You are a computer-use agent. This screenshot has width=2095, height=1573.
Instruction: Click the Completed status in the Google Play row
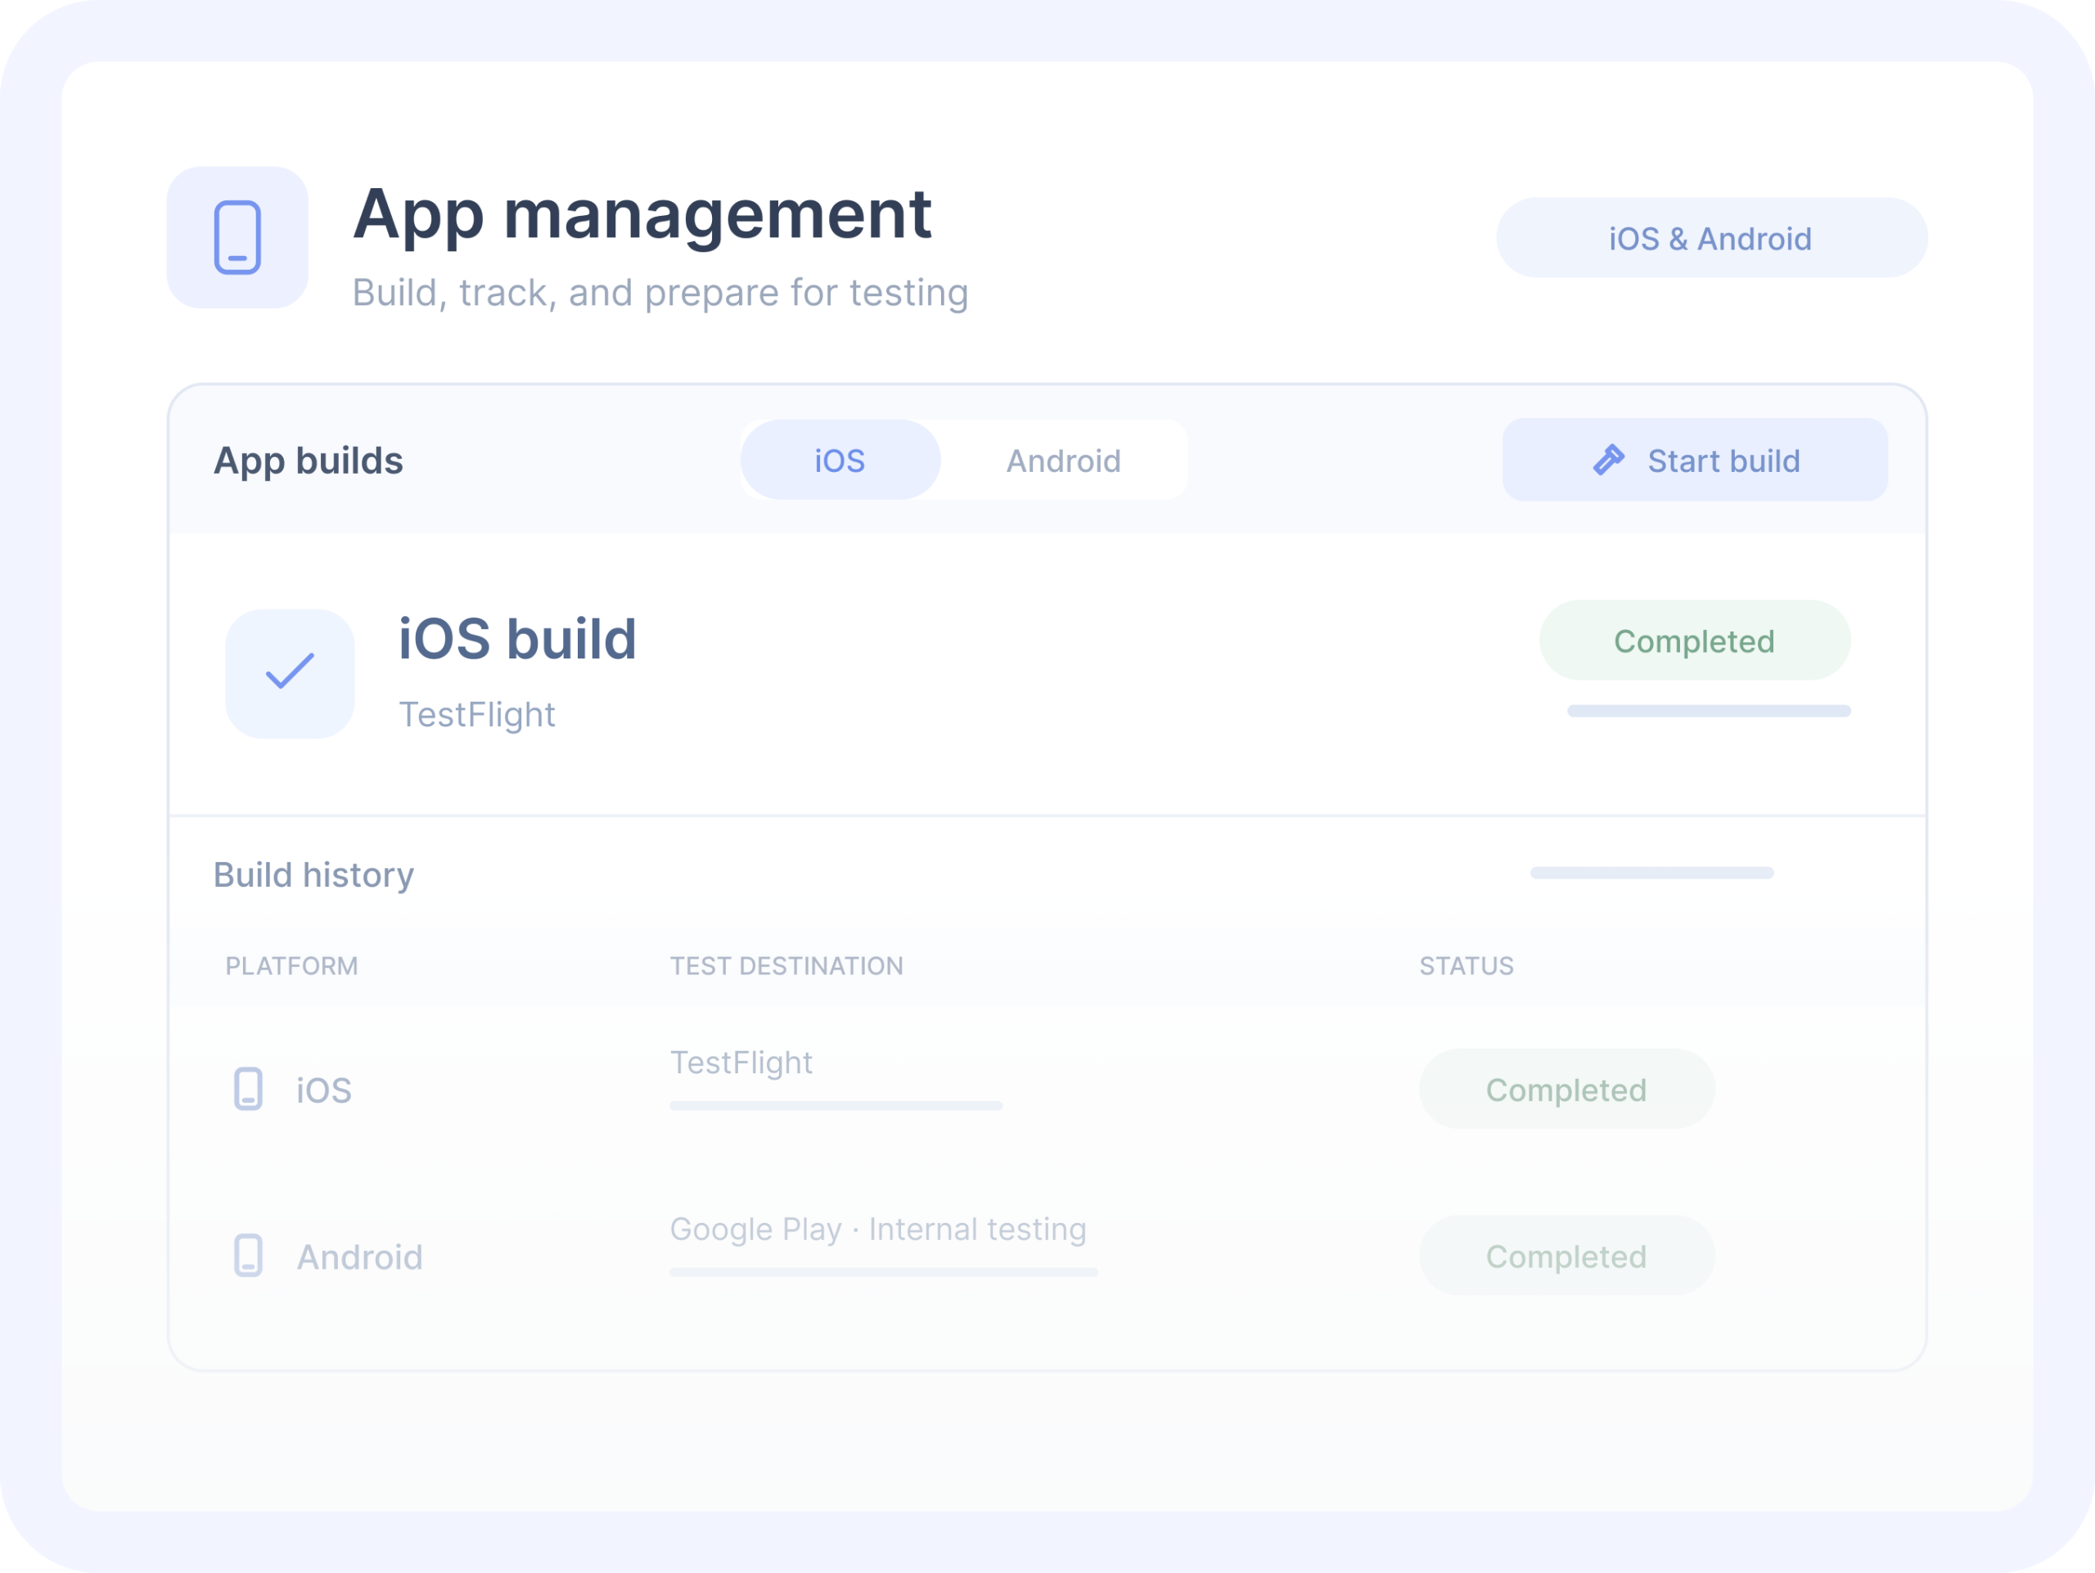(x=1566, y=1256)
